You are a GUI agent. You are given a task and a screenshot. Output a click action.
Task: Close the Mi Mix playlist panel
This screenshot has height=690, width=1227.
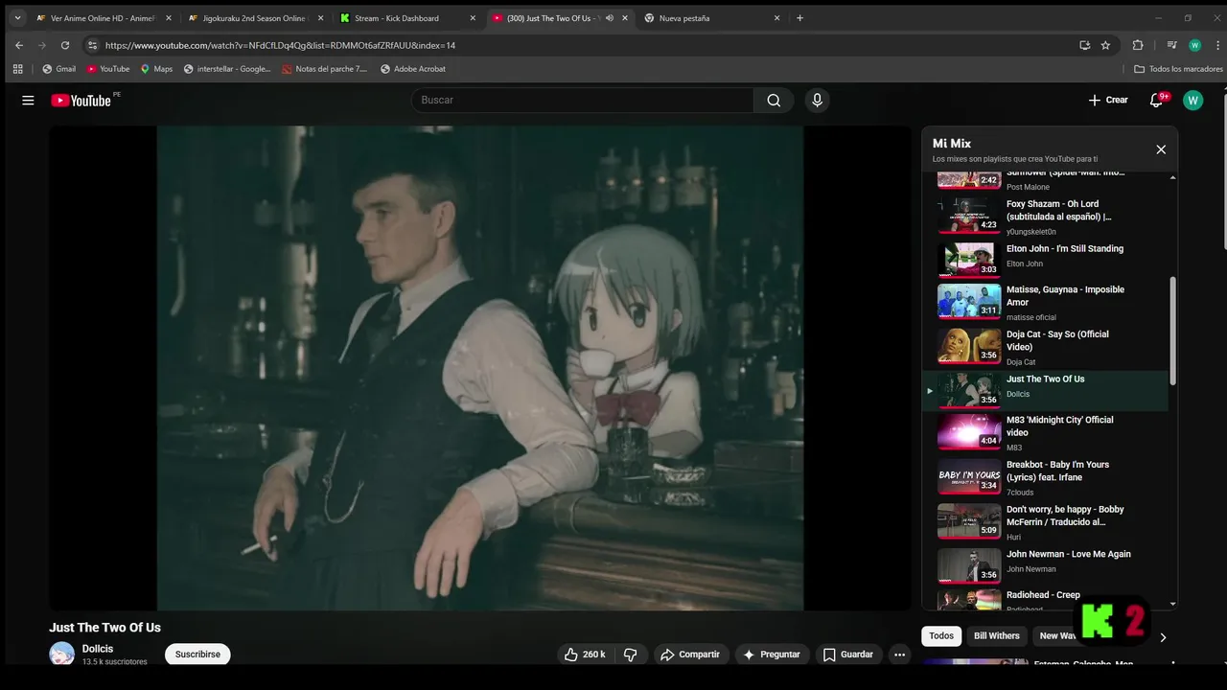[1161, 149]
